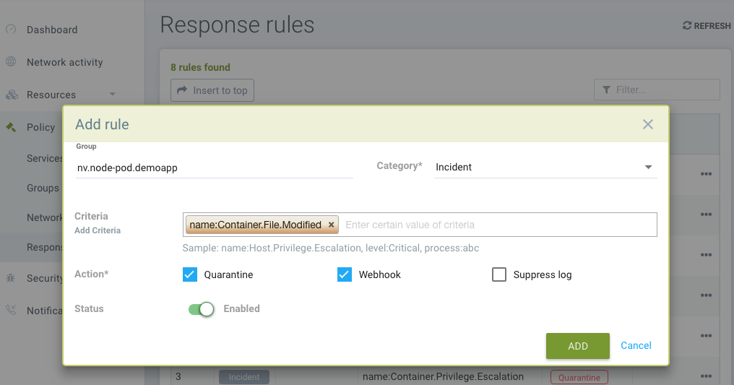Cancel the Add rule dialog
The image size is (734, 385).
coord(636,345)
